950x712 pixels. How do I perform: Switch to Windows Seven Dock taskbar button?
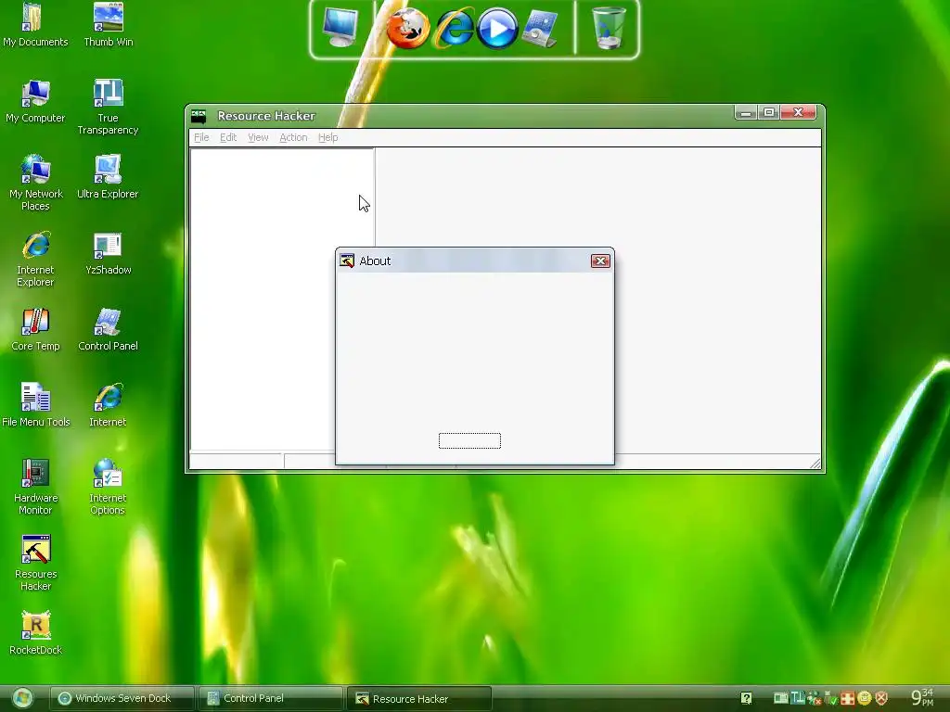click(x=122, y=698)
